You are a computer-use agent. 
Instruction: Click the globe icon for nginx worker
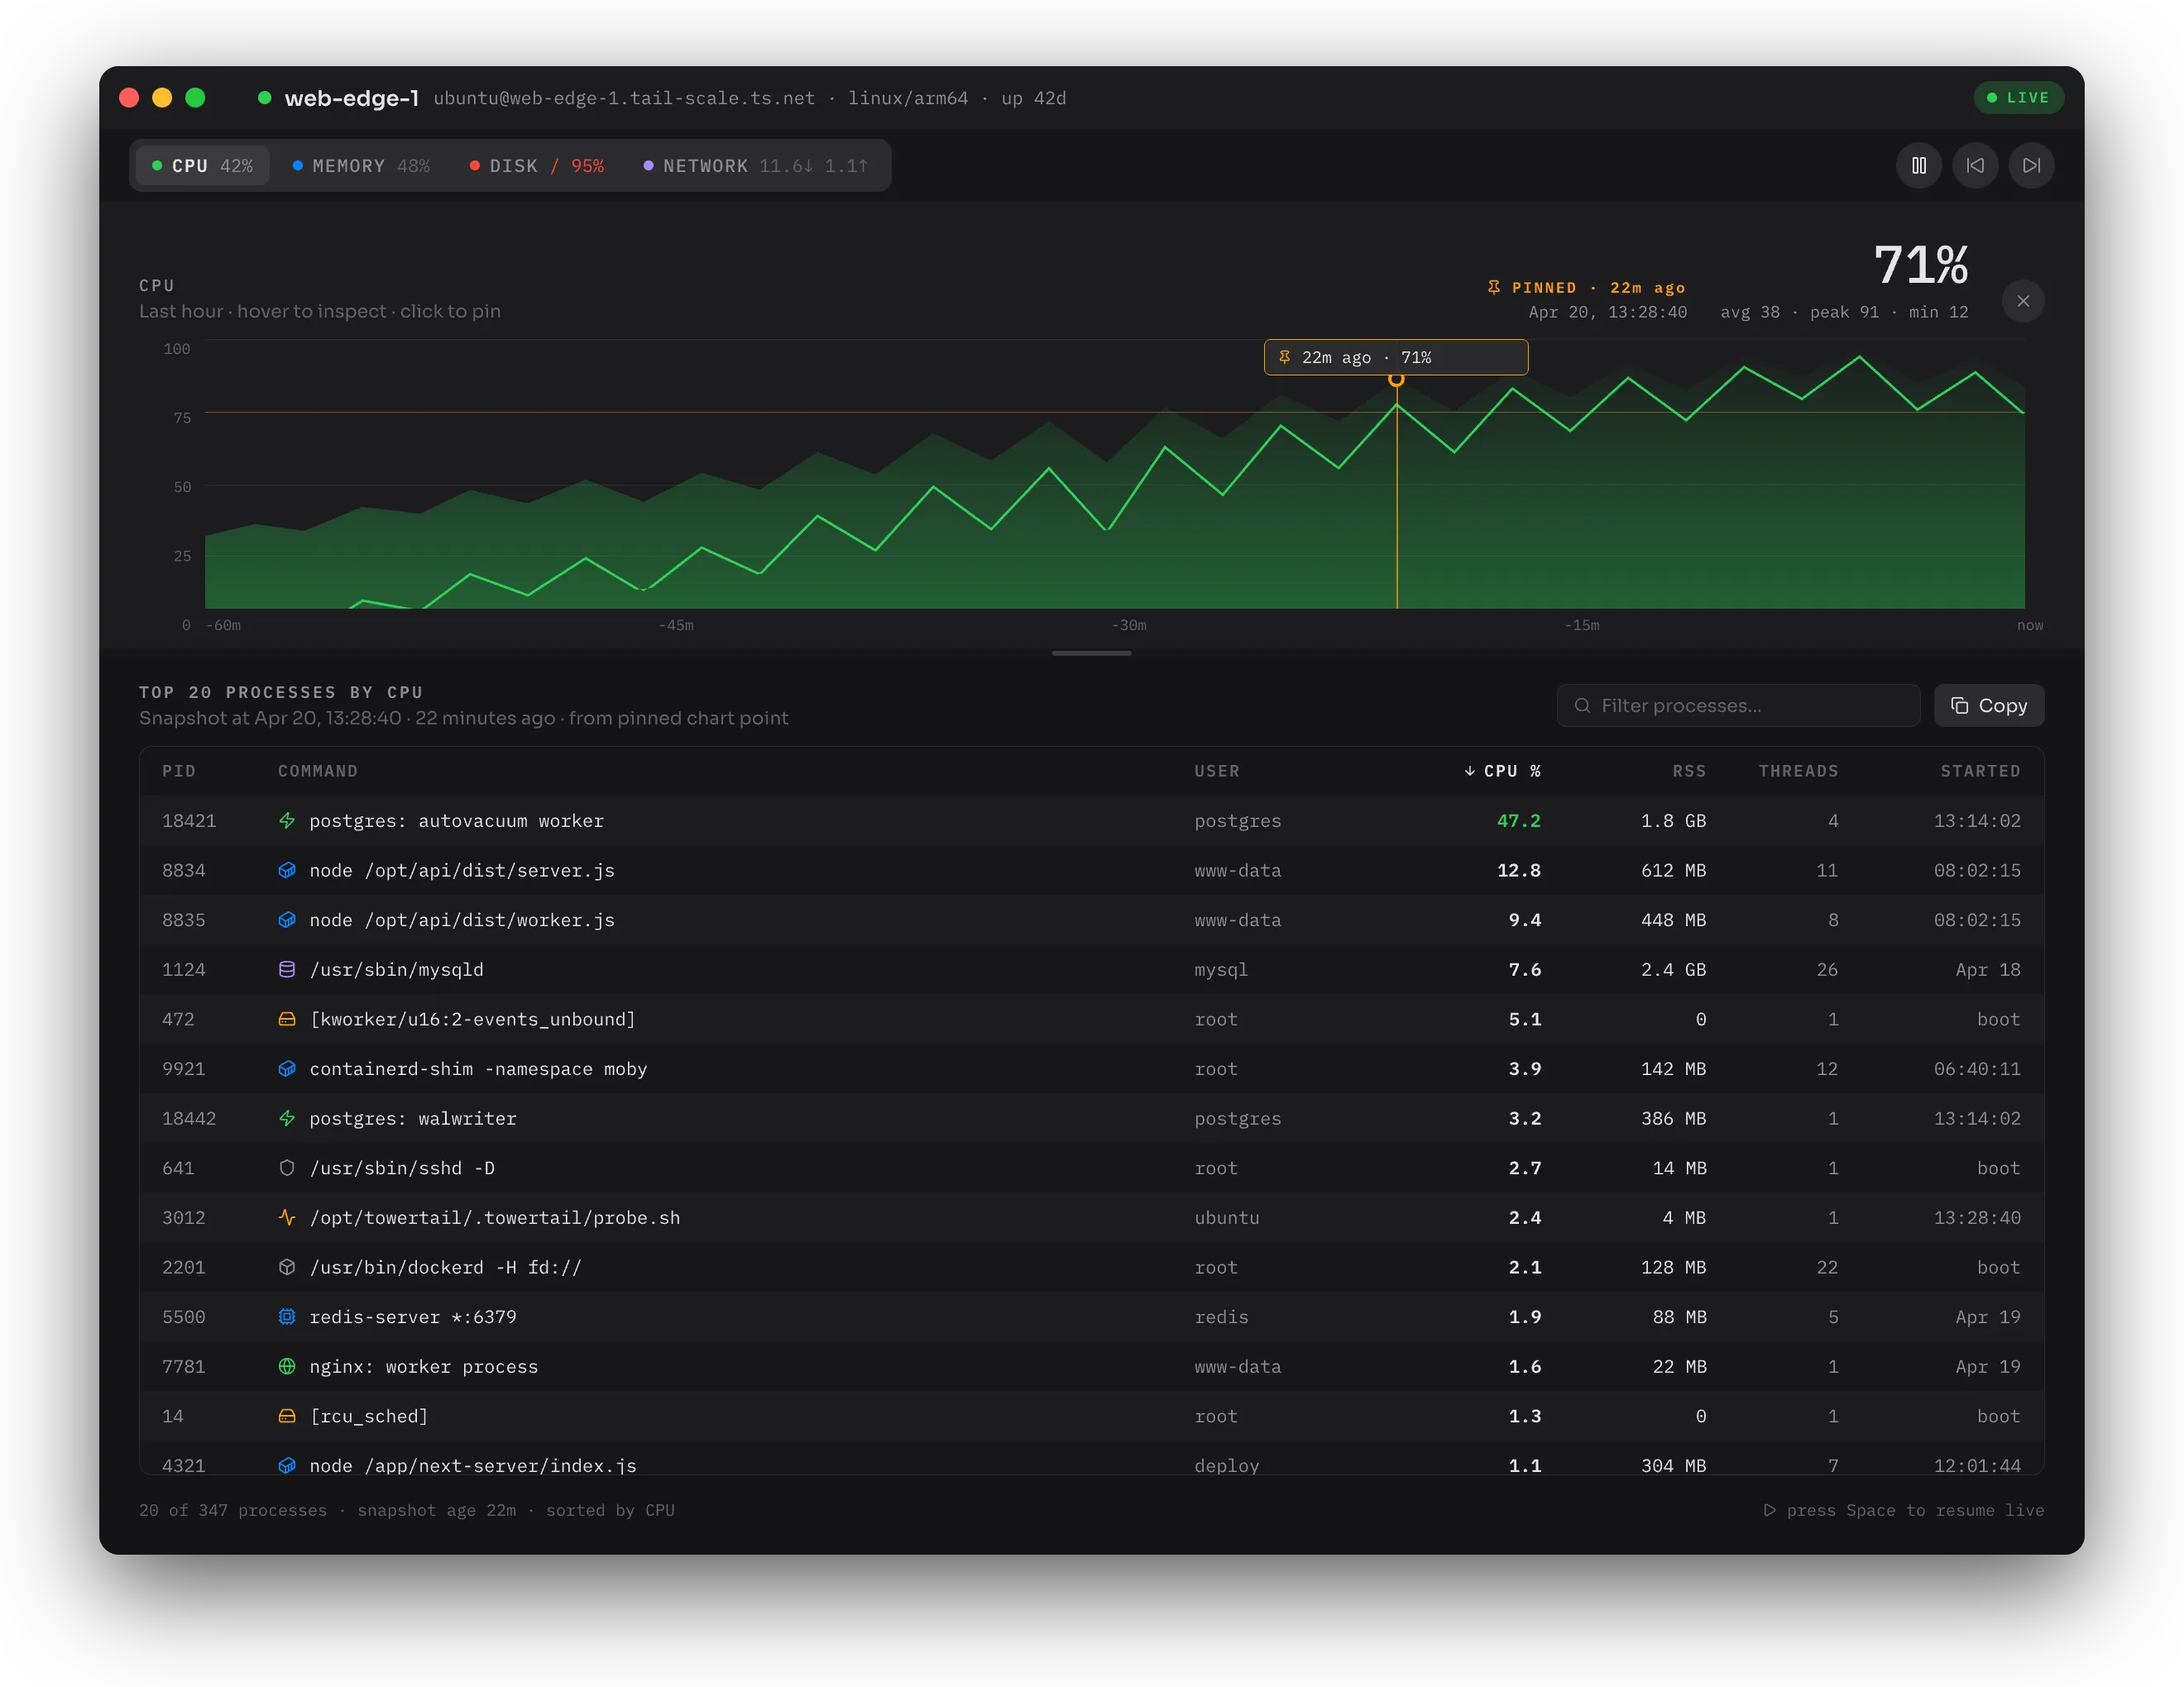point(287,1366)
